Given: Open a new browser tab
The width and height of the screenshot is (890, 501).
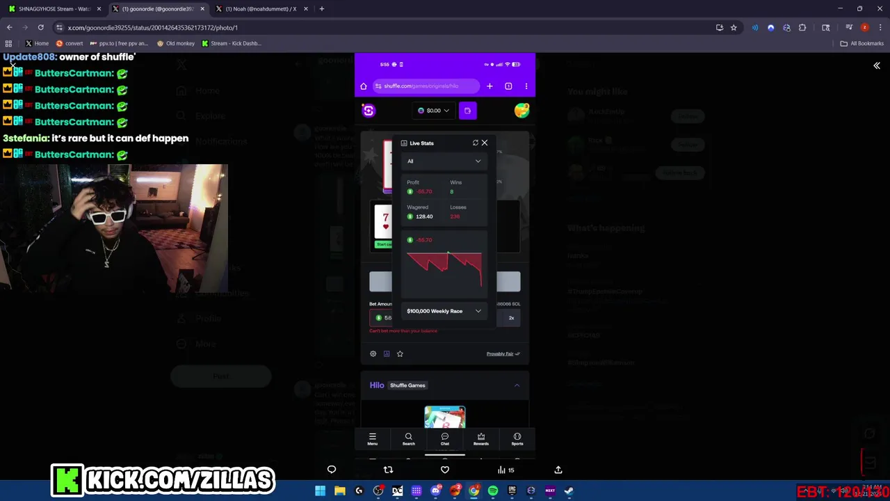Looking at the screenshot, I should coord(321,9).
